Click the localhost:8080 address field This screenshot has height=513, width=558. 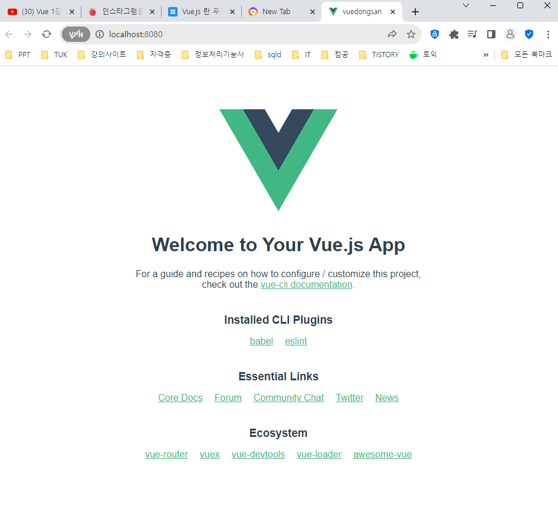click(242, 34)
